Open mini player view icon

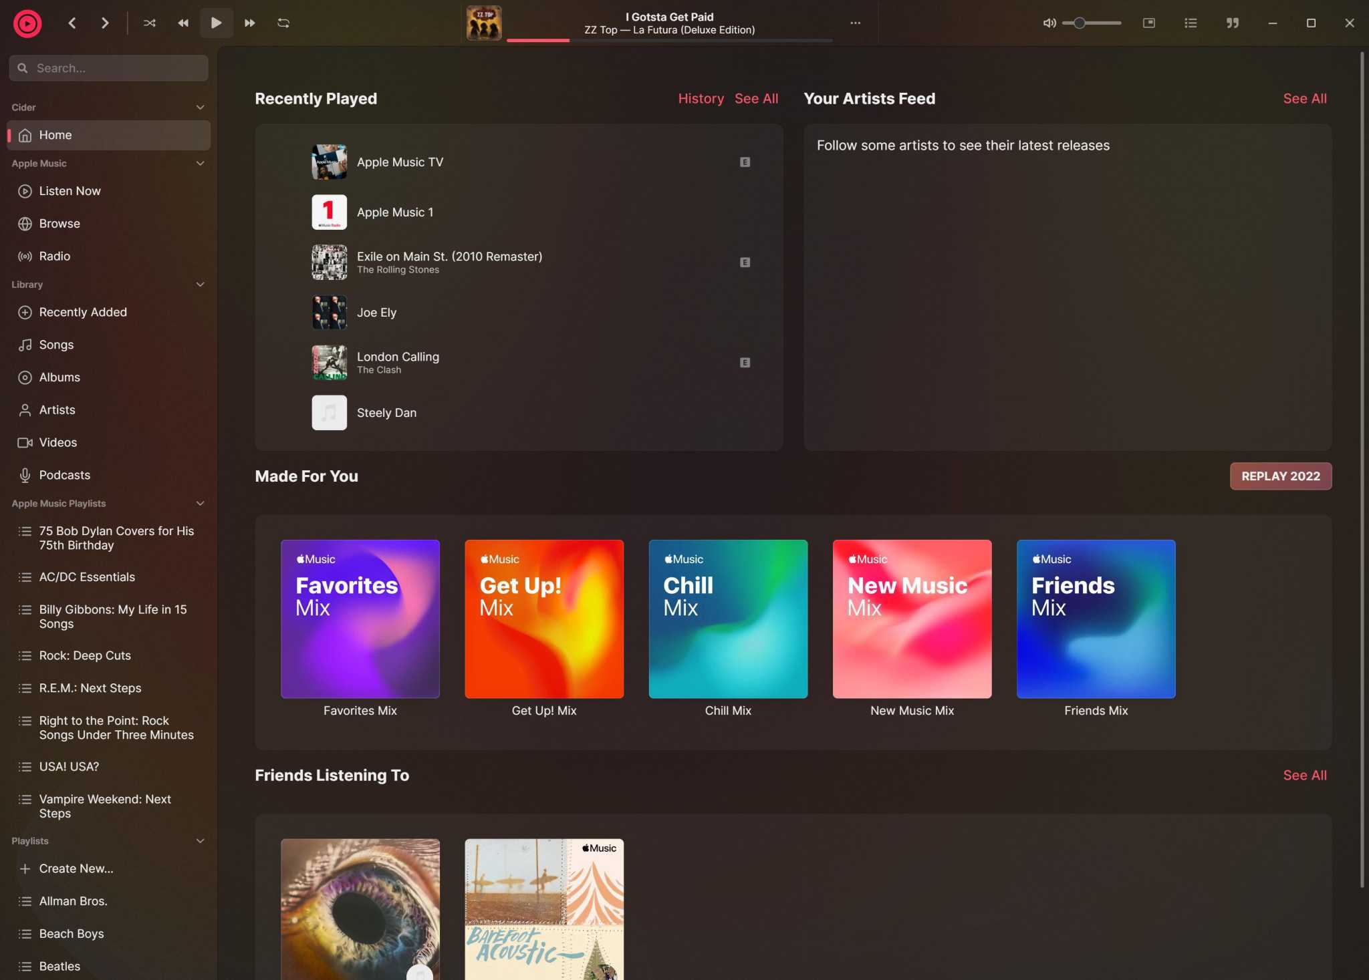coord(1149,23)
